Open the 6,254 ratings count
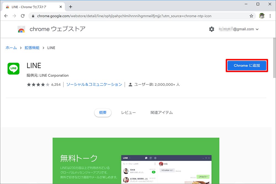 [x=56, y=85]
